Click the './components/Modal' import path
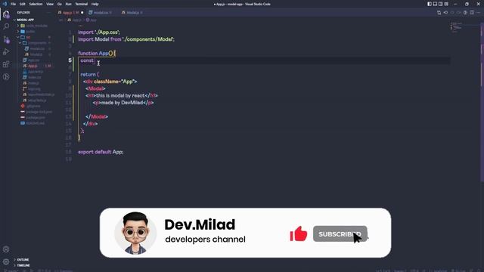 coord(148,39)
